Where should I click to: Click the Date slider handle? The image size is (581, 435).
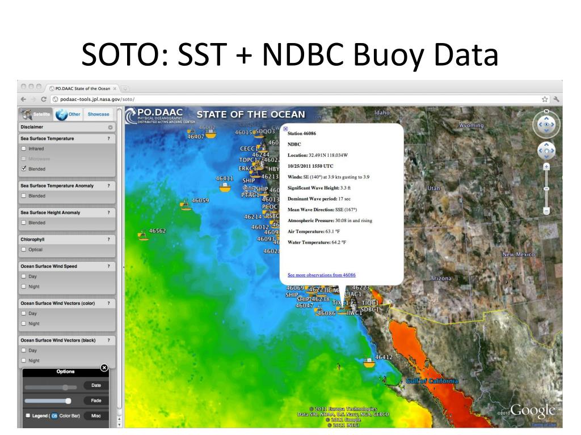coord(65,387)
